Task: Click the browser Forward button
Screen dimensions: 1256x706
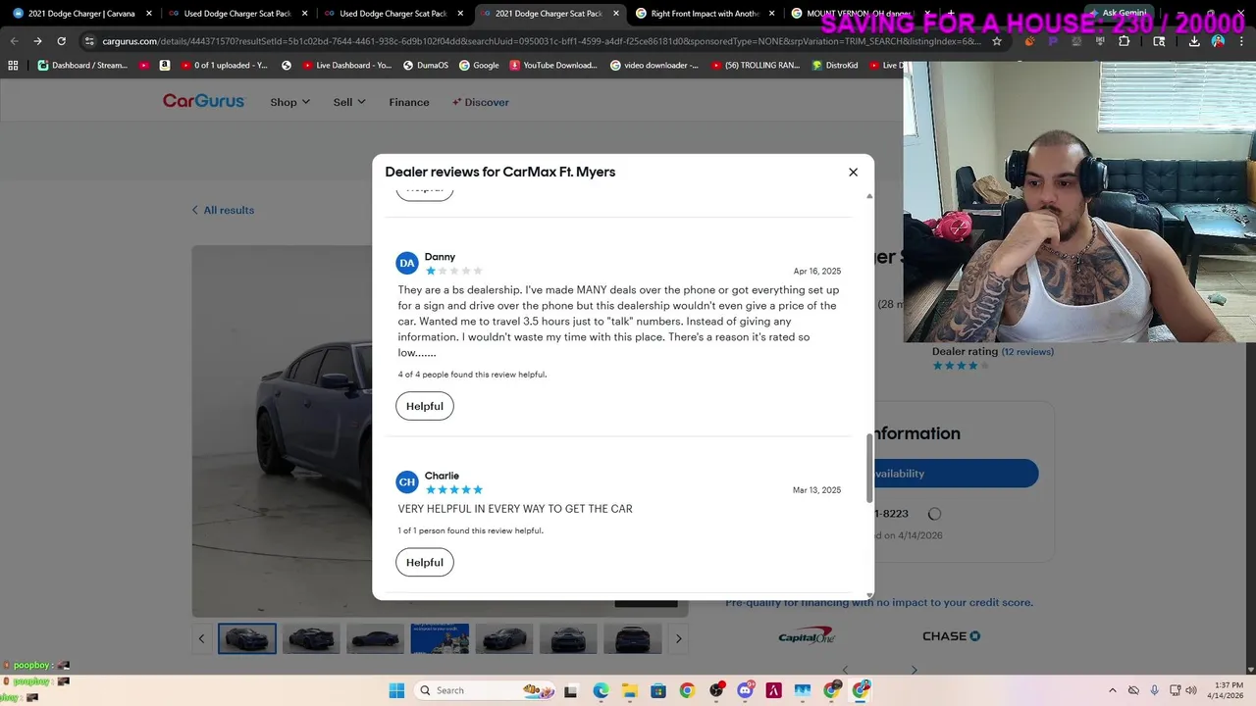Action: [37, 41]
